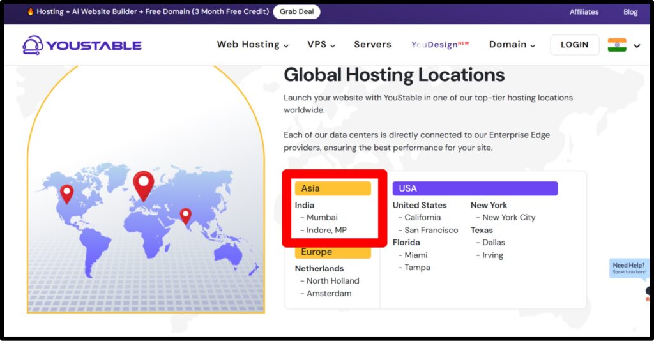Viewport: 654px width, 341px height.
Task: Expand the VPS dropdown menu
Action: click(321, 45)
